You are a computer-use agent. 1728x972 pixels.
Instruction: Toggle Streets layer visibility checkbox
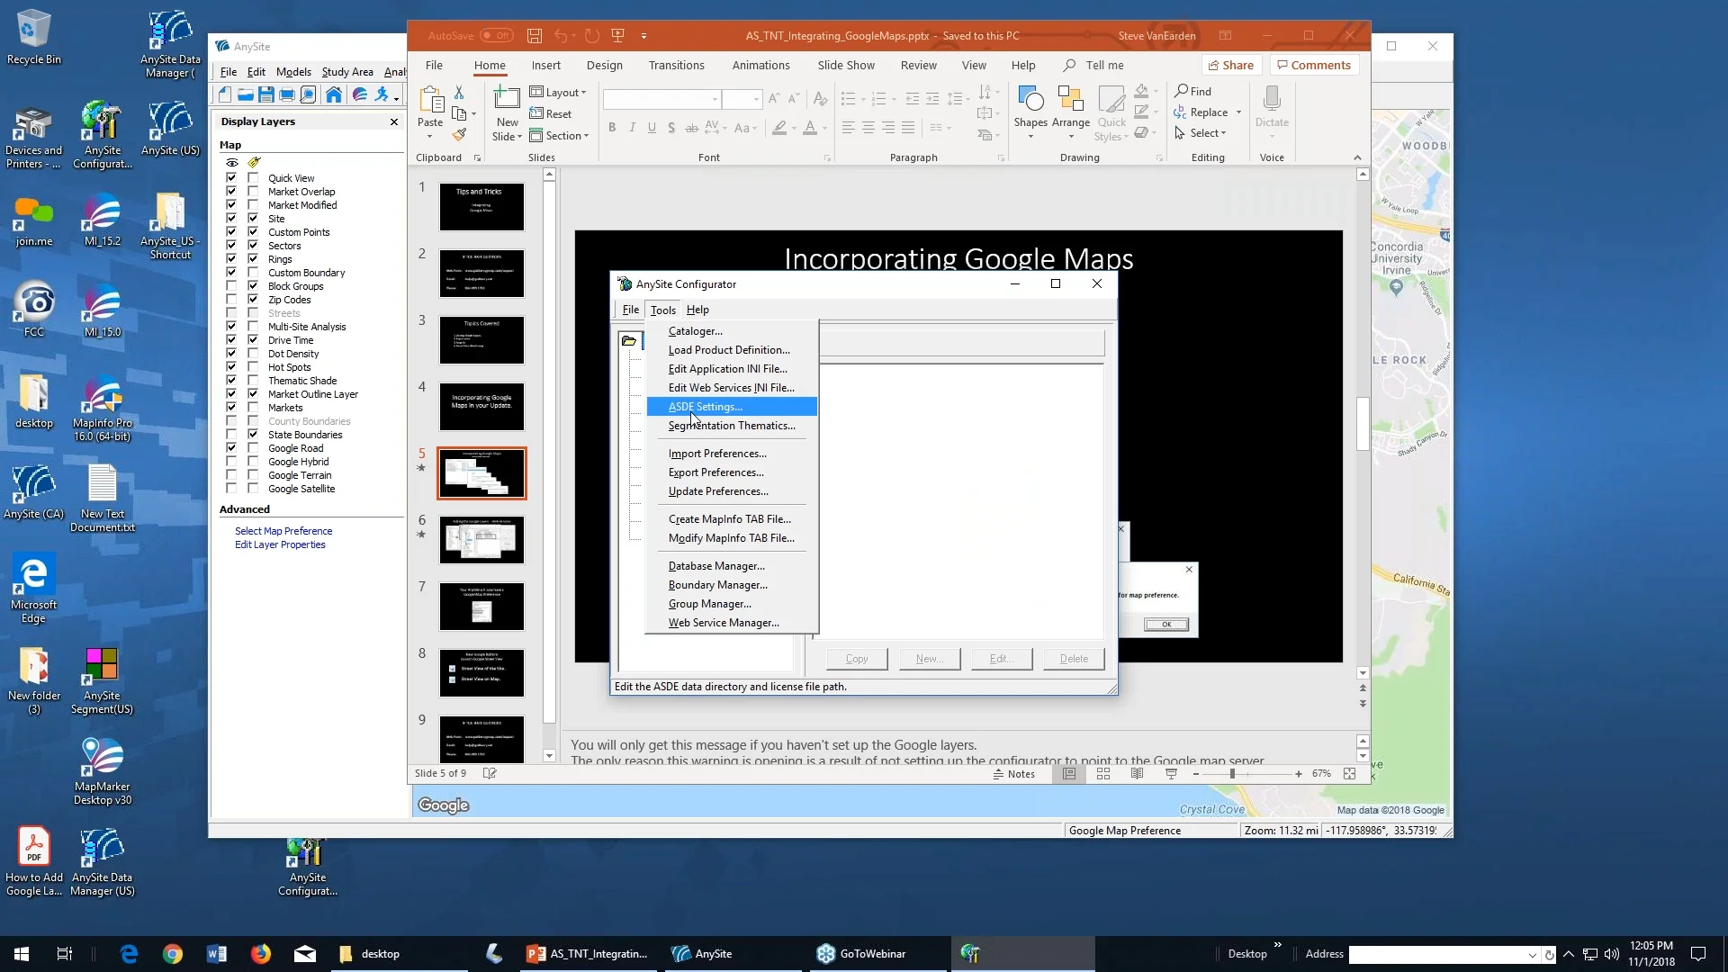coord(231,313)
